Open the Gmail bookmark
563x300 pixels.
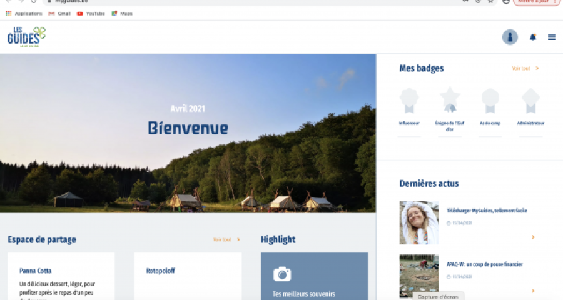click(59, 14)
